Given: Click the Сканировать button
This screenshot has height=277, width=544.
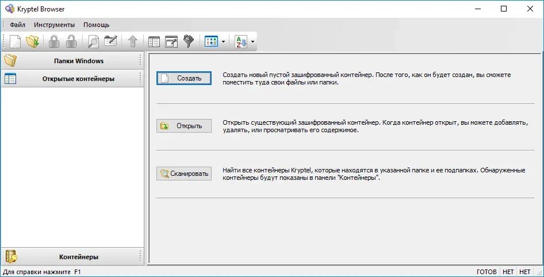Looking at the screenshot, I should pyautogui.click(x=184, y=174).
